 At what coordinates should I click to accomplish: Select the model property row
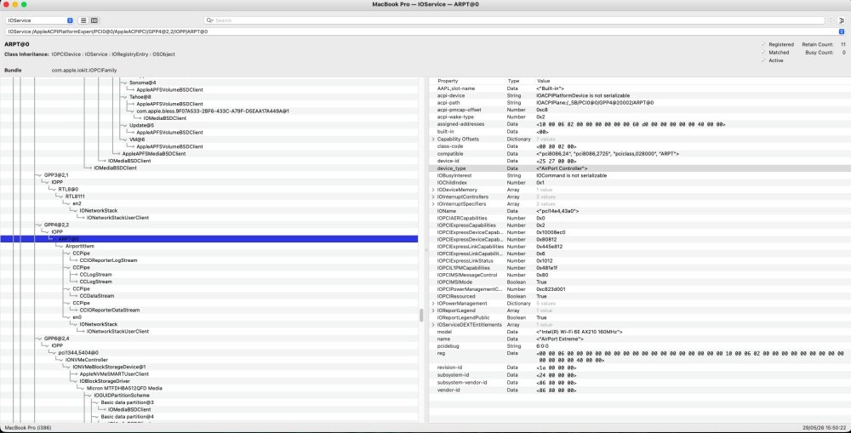click(640, 332)
